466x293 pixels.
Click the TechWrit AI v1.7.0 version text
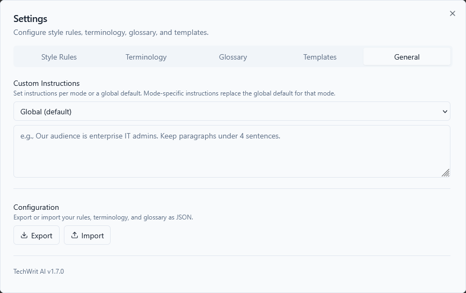pos(39,272)
